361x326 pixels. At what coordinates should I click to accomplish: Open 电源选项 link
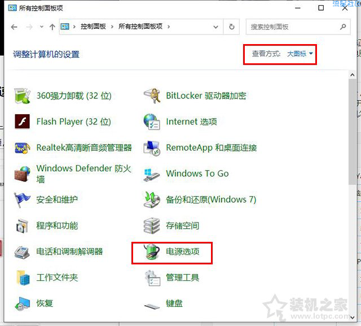click(183, 251)
